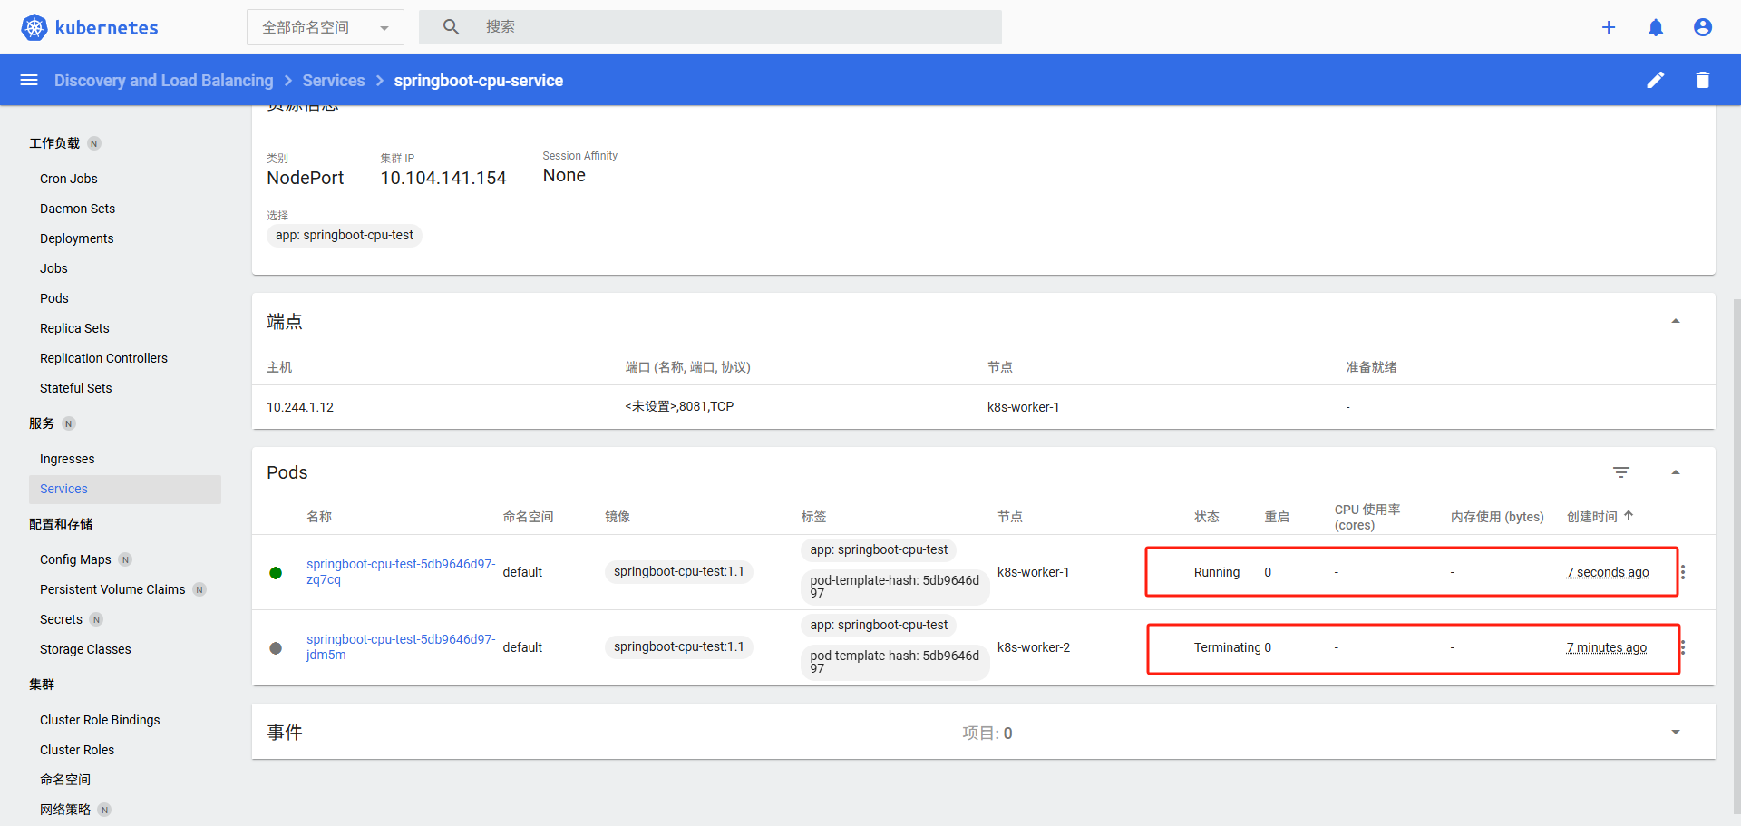Click endpoint host 10.244.1.12
1741x826 pixels.
pyautogui.click(x=300, y=407)
